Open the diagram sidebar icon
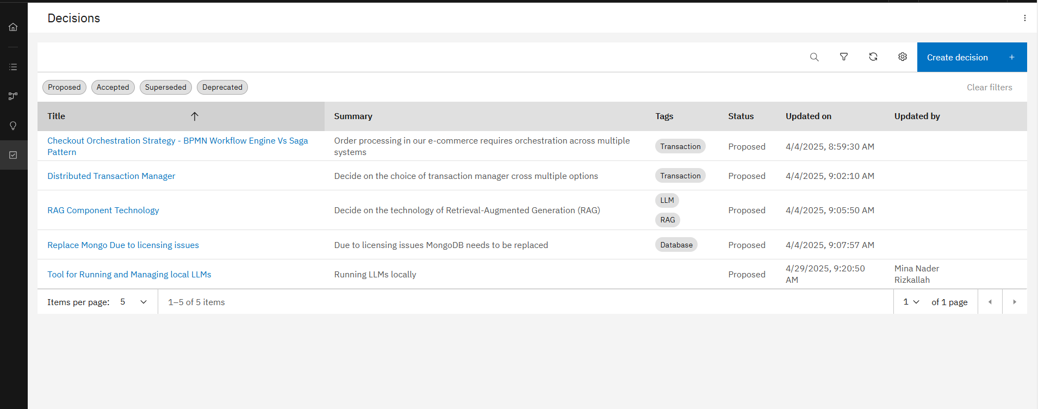This screenshot has height=409, width=1038. coord(13,96)
